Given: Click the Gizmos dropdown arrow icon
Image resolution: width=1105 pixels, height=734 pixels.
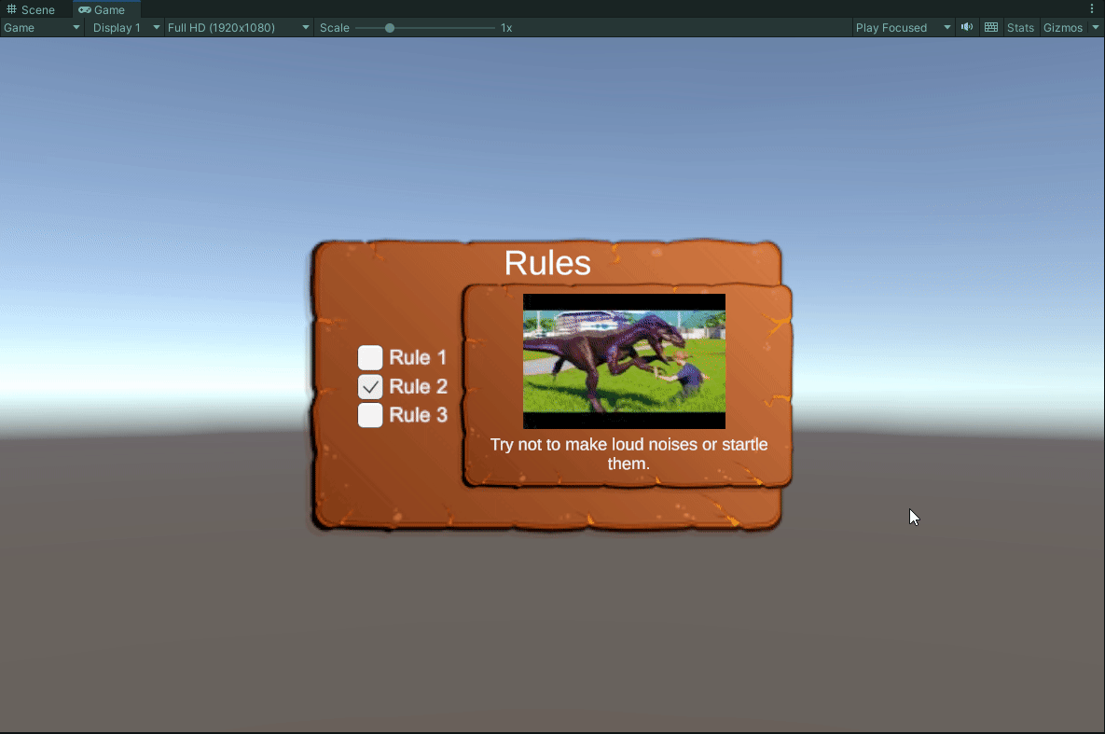Looking at the screenshot, I should (x=1096, y=27).
